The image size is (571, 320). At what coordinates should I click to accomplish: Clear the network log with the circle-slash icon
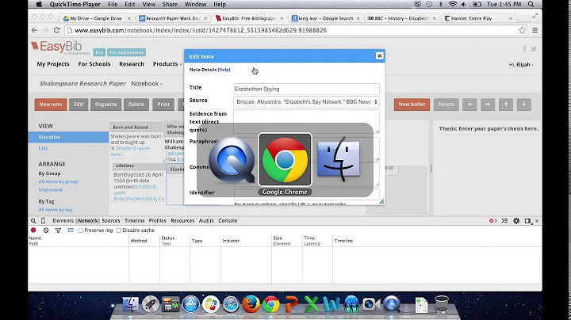click(46, 230)
